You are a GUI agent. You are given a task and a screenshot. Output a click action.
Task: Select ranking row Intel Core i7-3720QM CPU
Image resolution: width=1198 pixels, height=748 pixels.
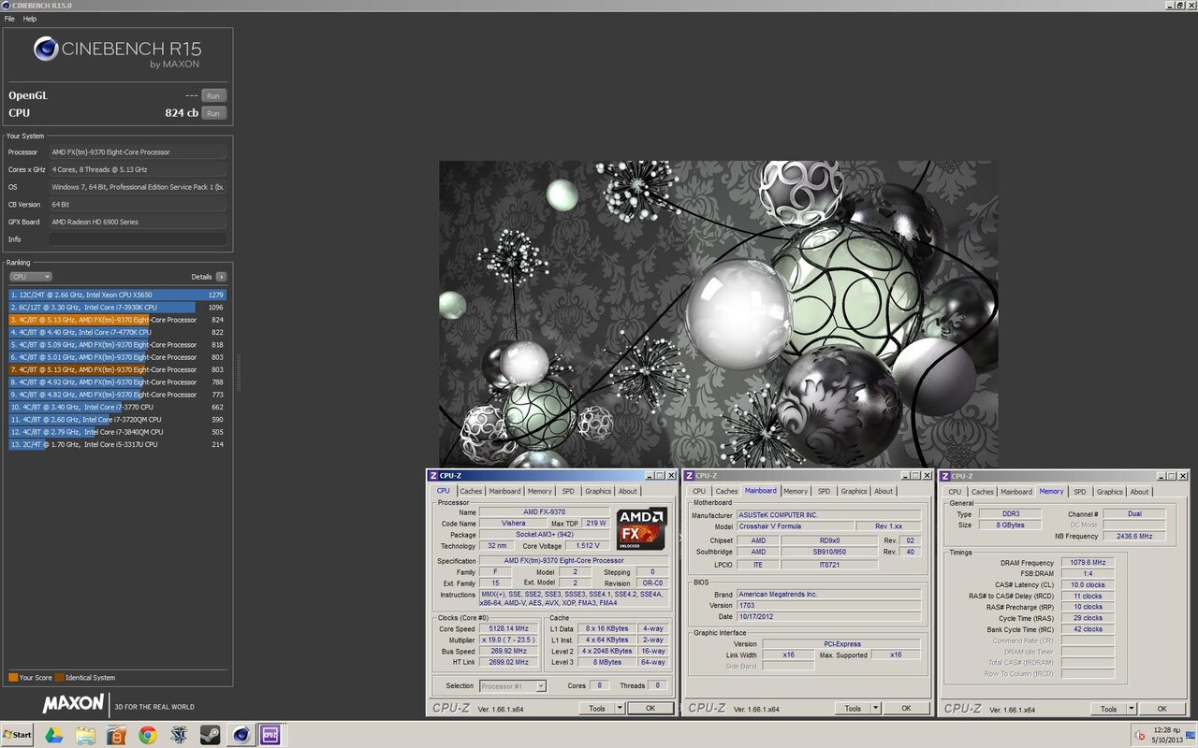coord(118,420)
